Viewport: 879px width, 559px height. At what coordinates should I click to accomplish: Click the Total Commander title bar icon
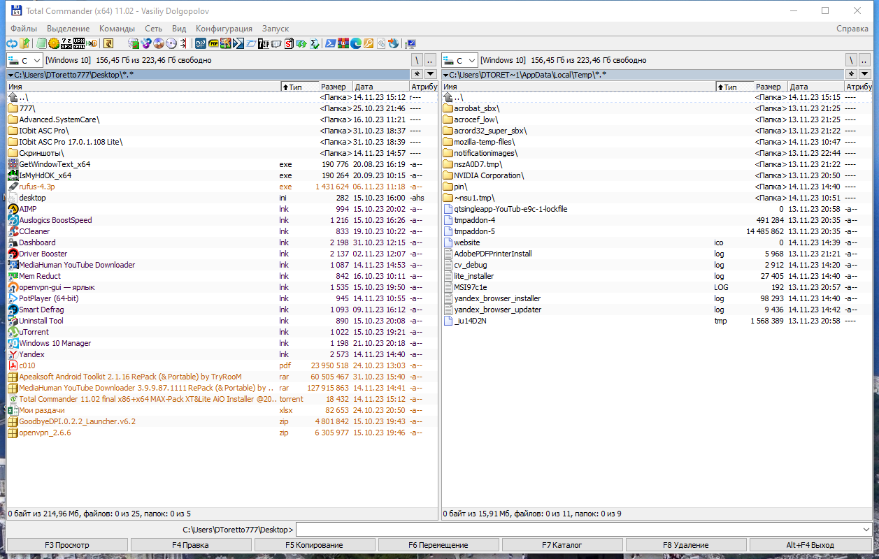pyautogui.click(x=15, y=11)
